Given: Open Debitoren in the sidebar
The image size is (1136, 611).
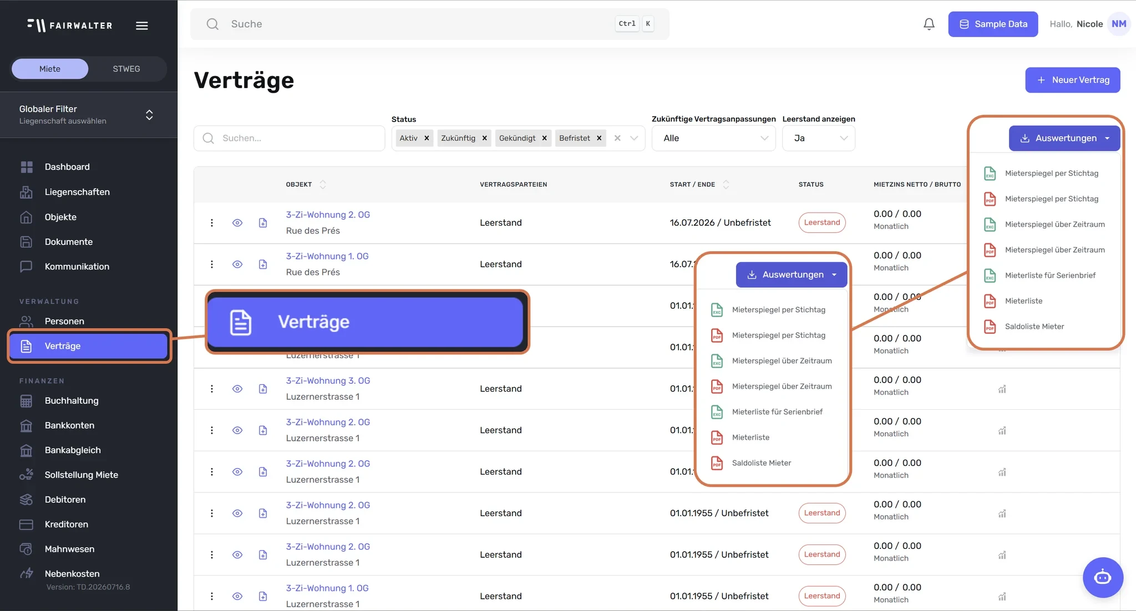Looking at the screenshot, I should click(x=65, y=500).
